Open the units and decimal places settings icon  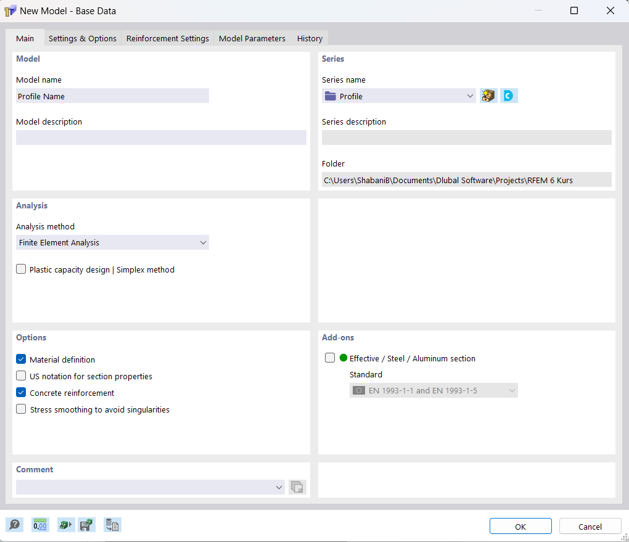click(40, 525)
